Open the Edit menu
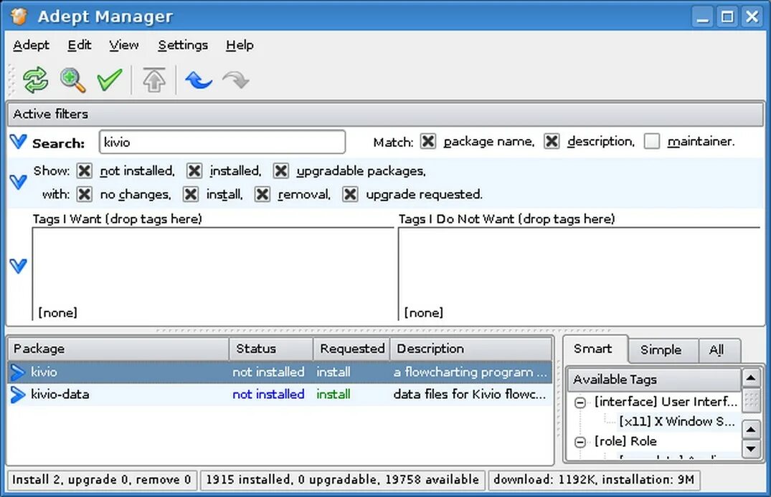Screen dimensions: 771x497 pos(80,45)
